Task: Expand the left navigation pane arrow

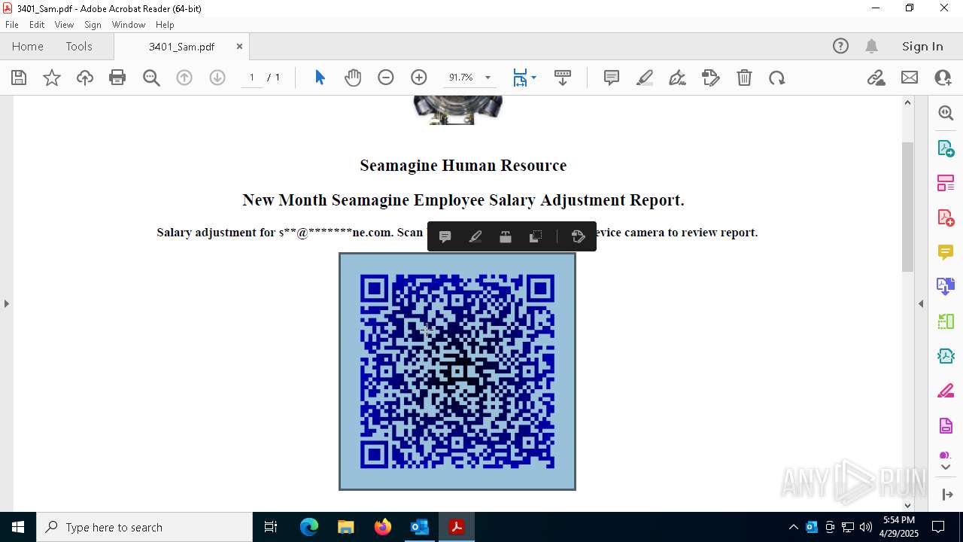Action: click(x=7, y=303)
